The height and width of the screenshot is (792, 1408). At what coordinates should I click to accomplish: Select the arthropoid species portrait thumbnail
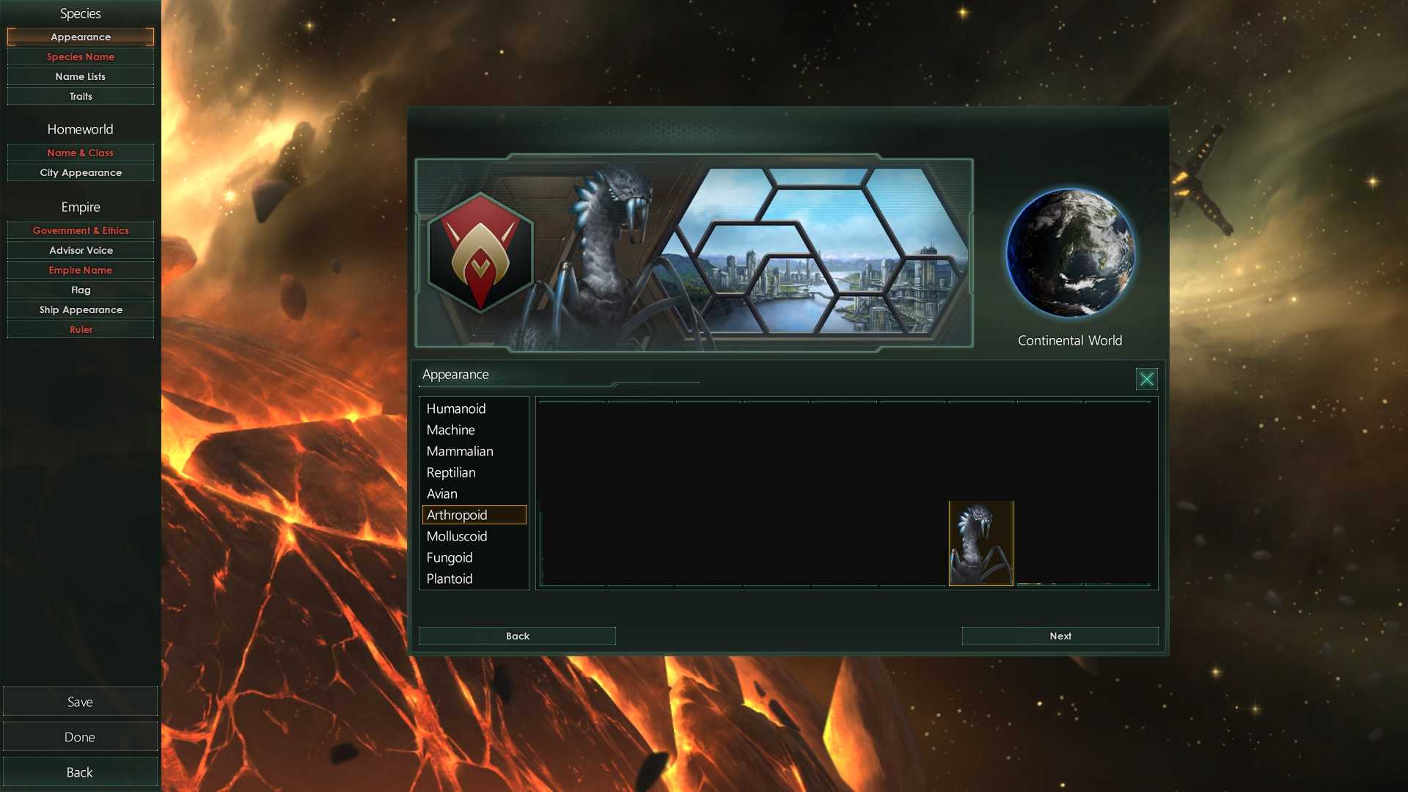pyautogui.click(x=980, y=543)
